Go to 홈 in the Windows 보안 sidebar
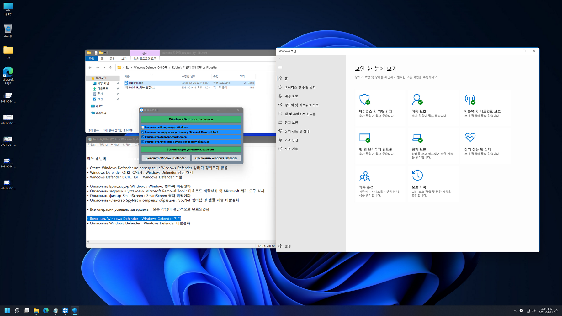 click(311, 78)
